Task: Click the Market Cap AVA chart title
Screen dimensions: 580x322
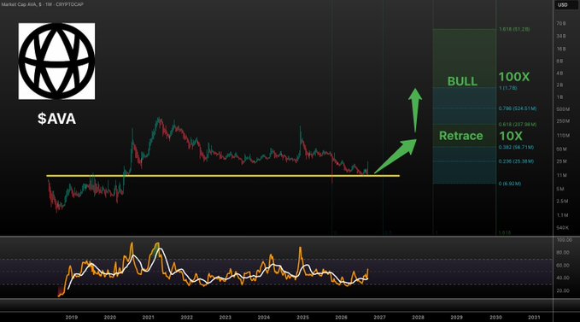Action: tap(42, 4)
